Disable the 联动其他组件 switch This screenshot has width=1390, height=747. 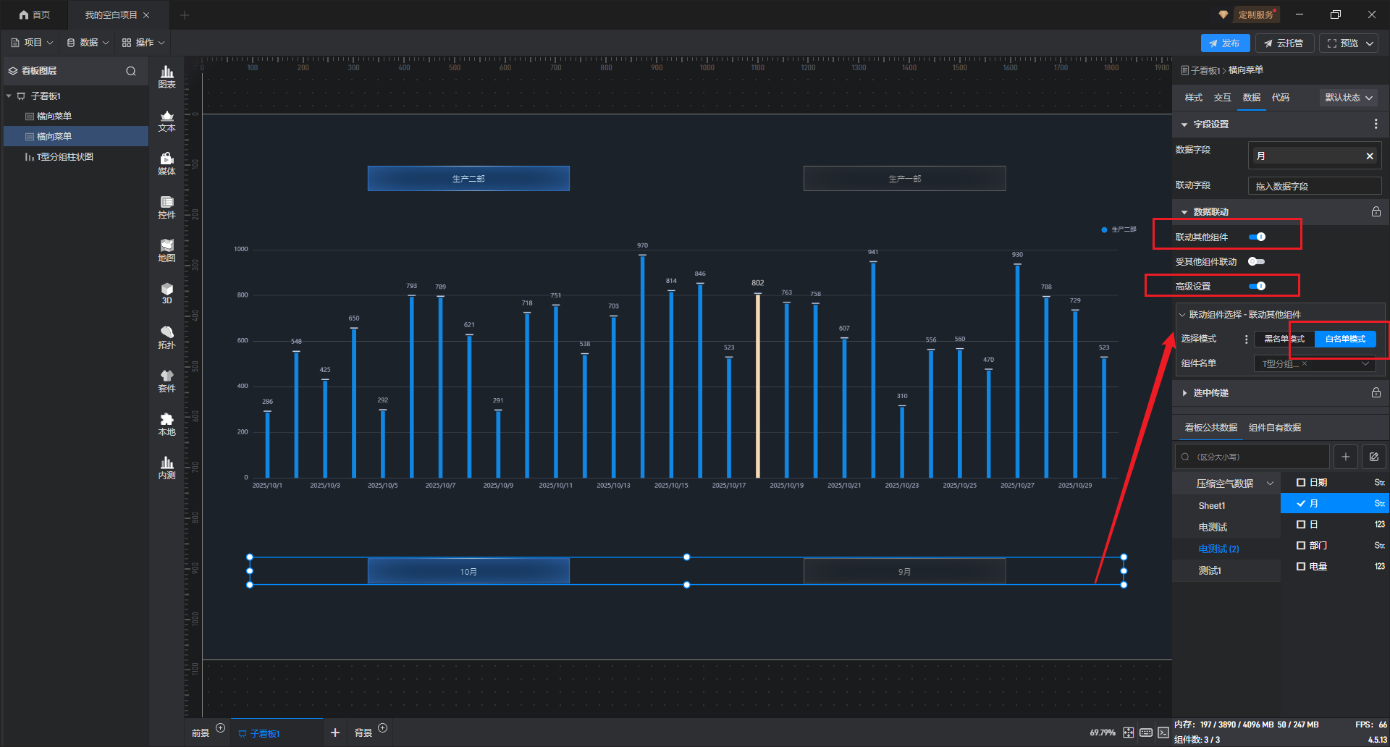(1257, 237)
